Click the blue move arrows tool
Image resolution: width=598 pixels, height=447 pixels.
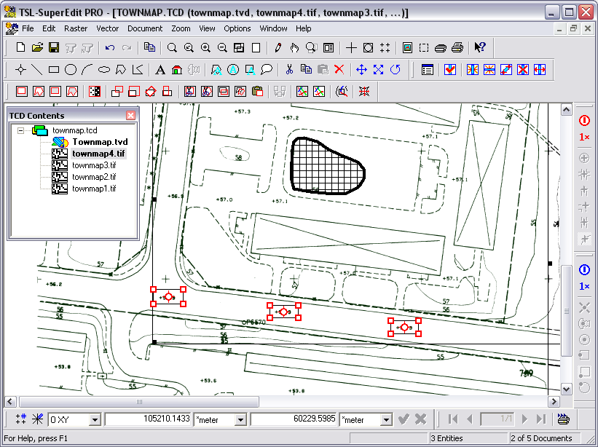coord(361,70)
